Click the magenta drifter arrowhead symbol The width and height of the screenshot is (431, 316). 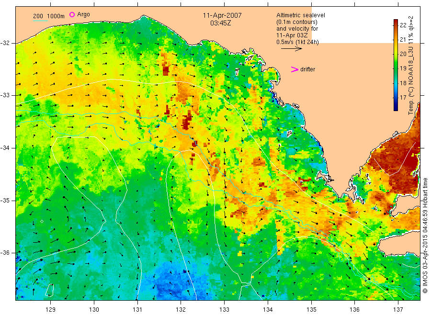pos(295,69)
